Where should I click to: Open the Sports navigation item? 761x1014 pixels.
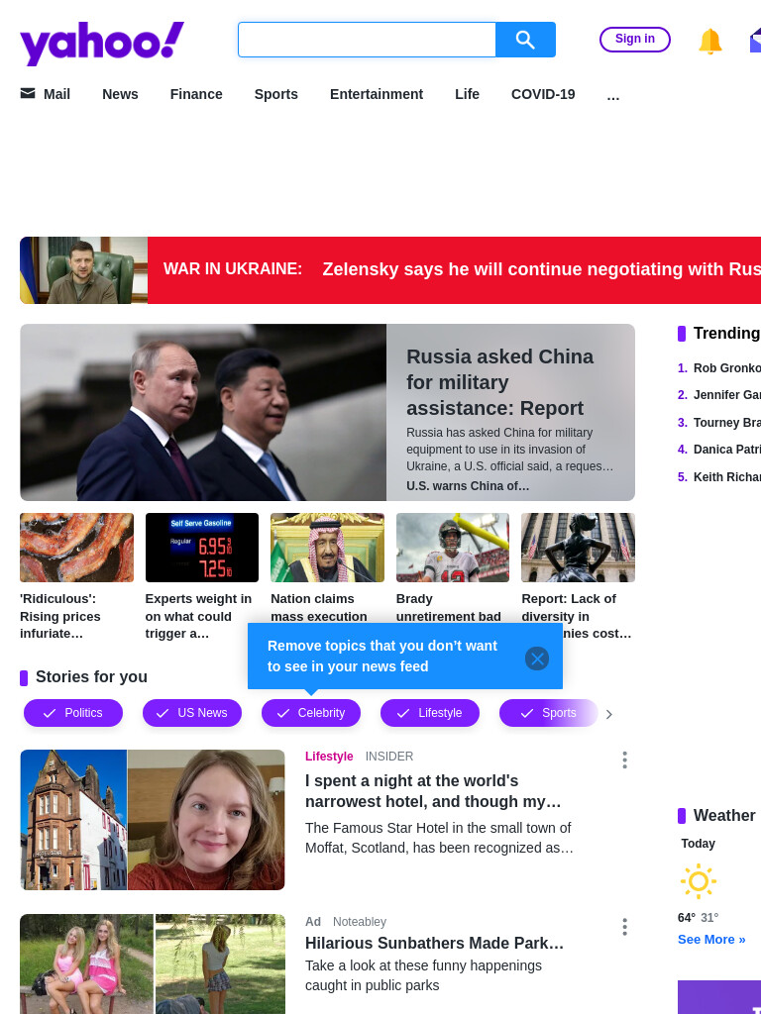point(276,94)
